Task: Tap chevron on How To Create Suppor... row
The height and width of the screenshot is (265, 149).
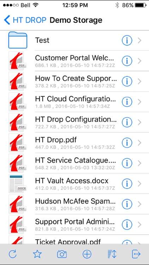Action: click(x=139, y=82)
